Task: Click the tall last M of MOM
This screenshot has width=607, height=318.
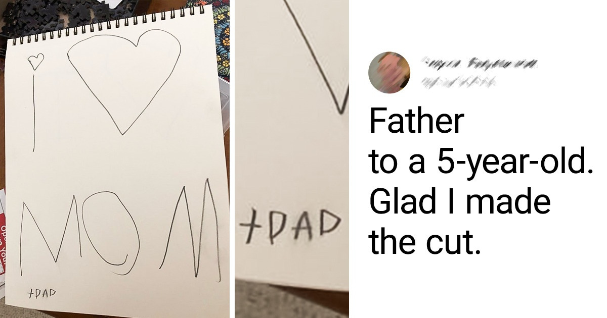Action: [191, 229]
